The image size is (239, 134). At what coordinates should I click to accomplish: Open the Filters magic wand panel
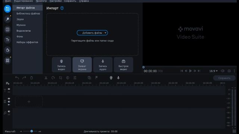coord(7,19)
